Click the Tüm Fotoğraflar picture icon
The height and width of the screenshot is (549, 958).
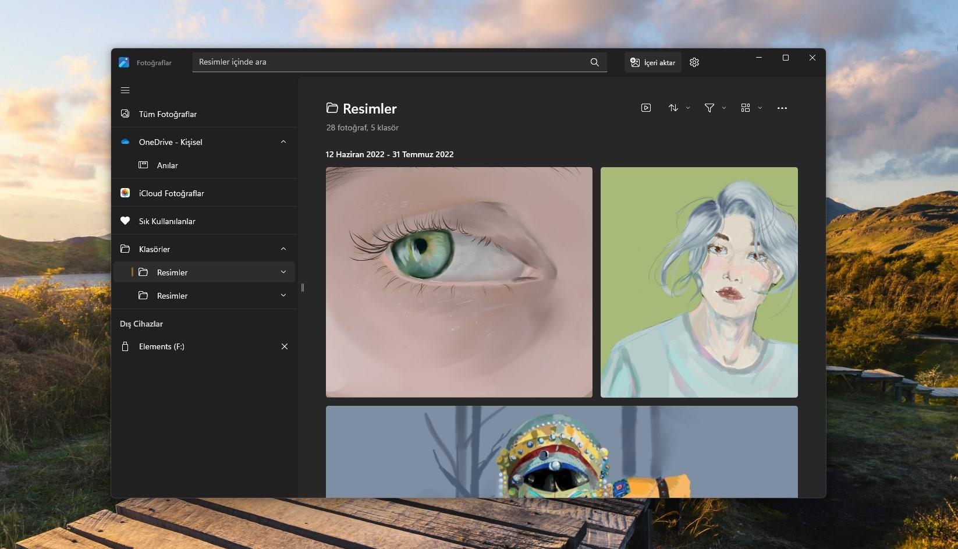pyautogui.click(x=125, y=114)
